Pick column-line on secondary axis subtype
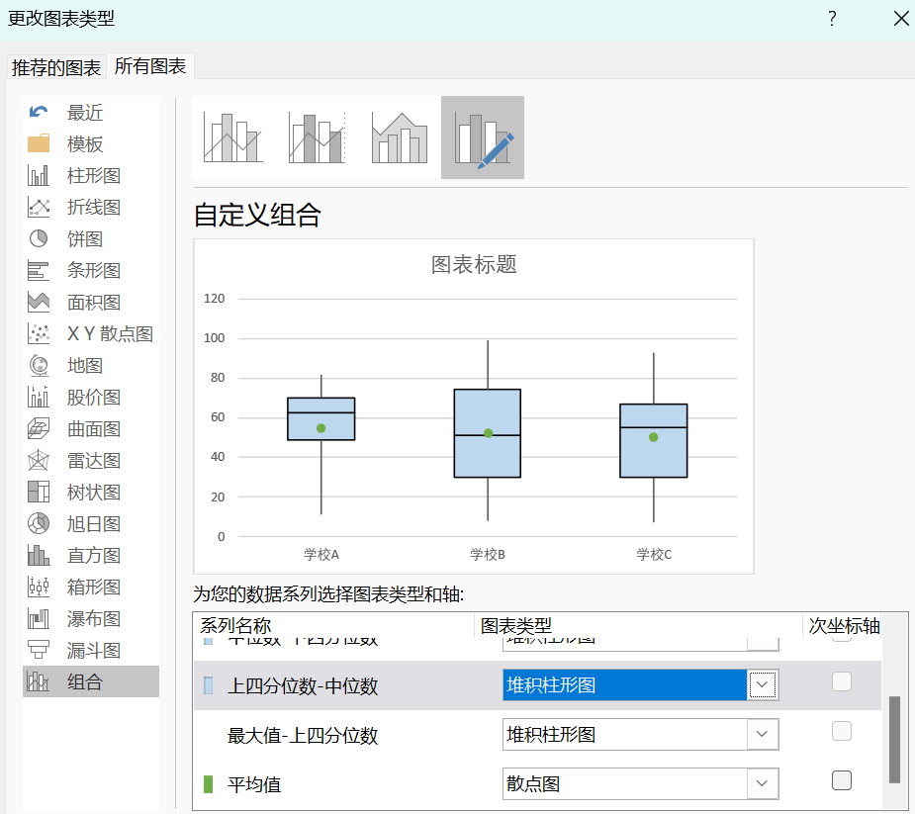Viewport: 915px width, 814px height. click(x=317, y=137)
